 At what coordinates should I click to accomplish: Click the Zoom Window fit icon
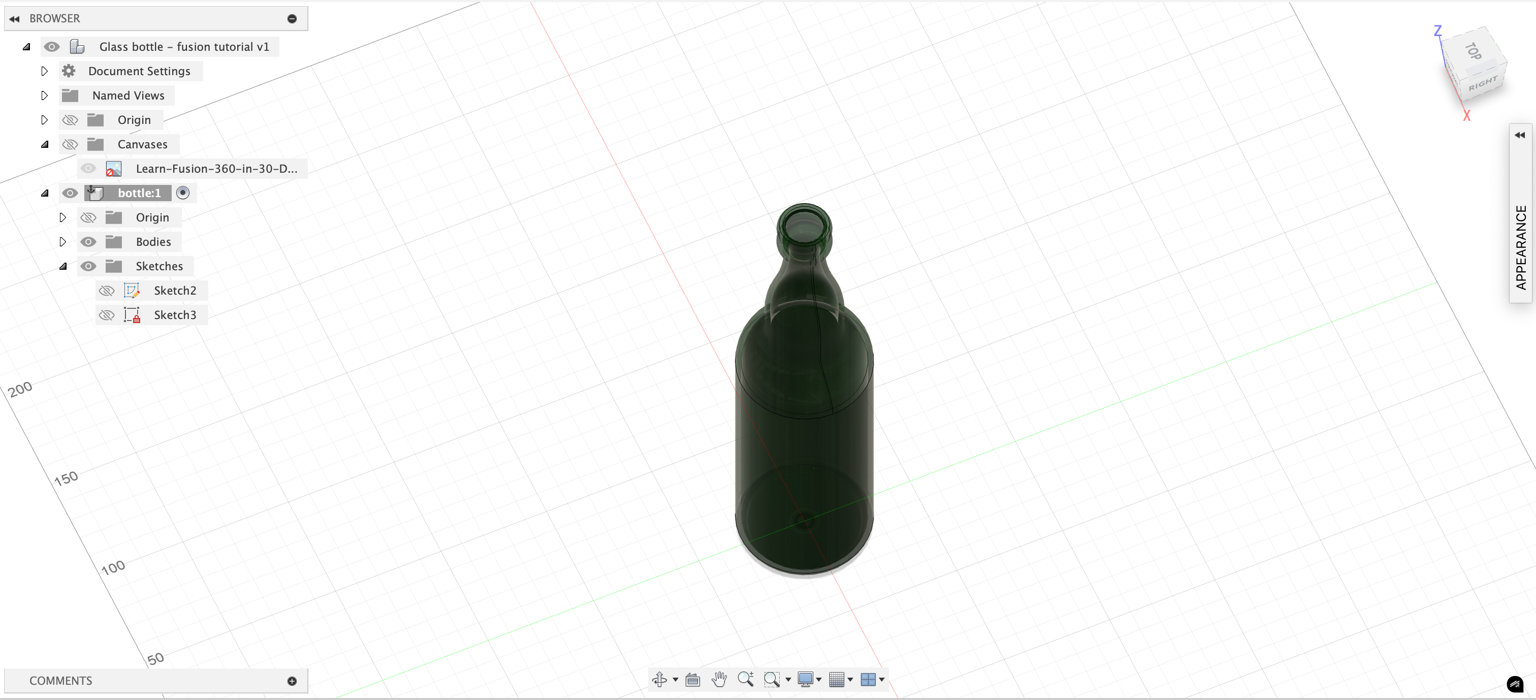(772, 679)
